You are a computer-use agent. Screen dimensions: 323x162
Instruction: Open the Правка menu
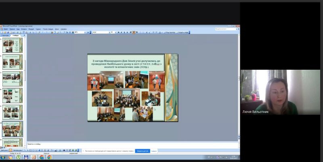[x=12, y=29]
